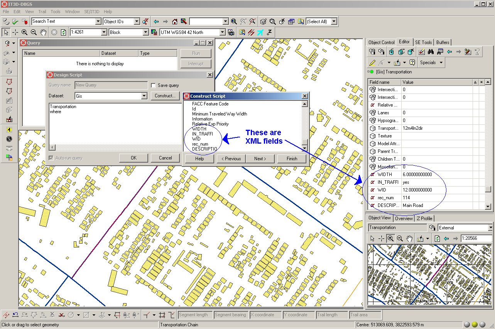
Task: Open the Trail menu
Action: click(42, 12)
